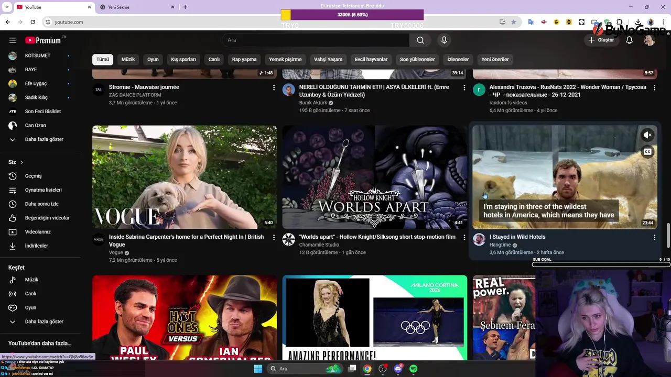Select the Müzik filter chip

coord(128,59)
